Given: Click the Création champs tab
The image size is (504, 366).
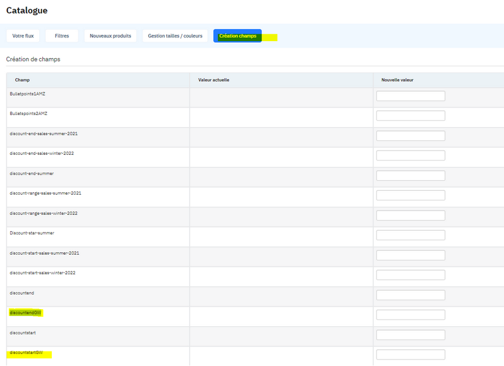Looking at the screenshot, I should coord(237,36).
